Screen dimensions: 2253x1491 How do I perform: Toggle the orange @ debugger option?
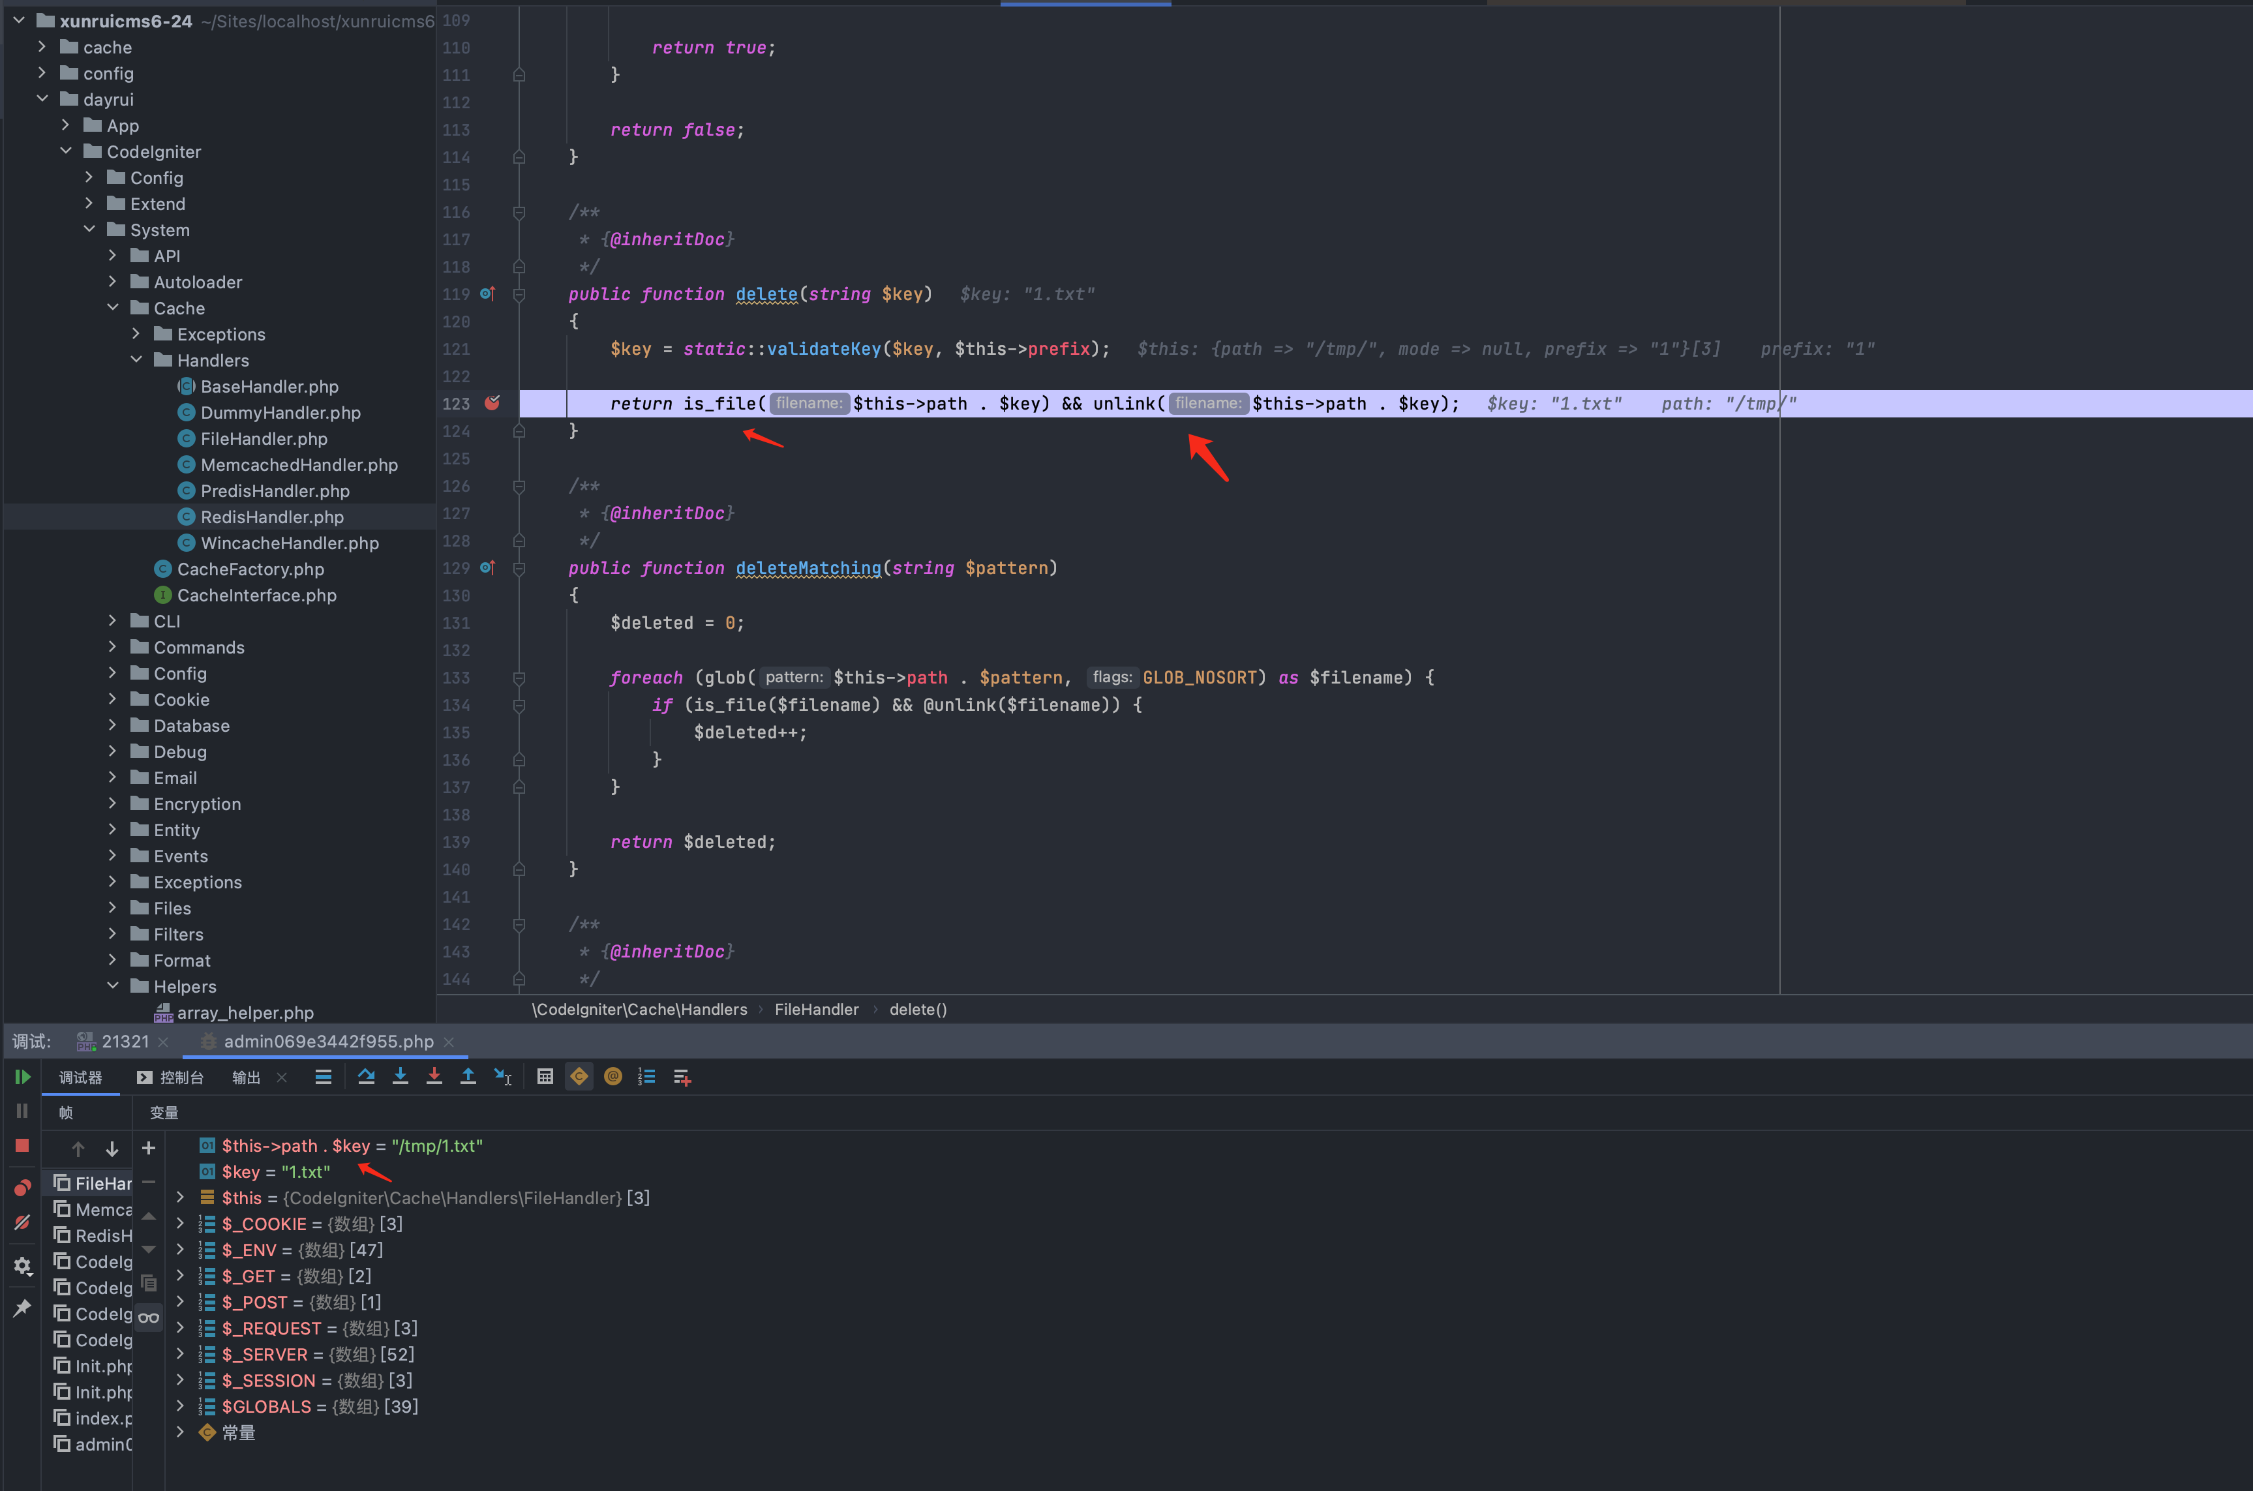click(x=613, y=1077)
